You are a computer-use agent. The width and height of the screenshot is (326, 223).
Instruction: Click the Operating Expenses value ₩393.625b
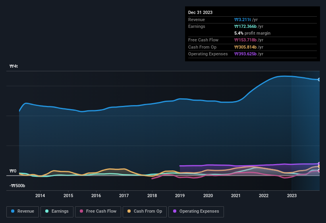245,54
